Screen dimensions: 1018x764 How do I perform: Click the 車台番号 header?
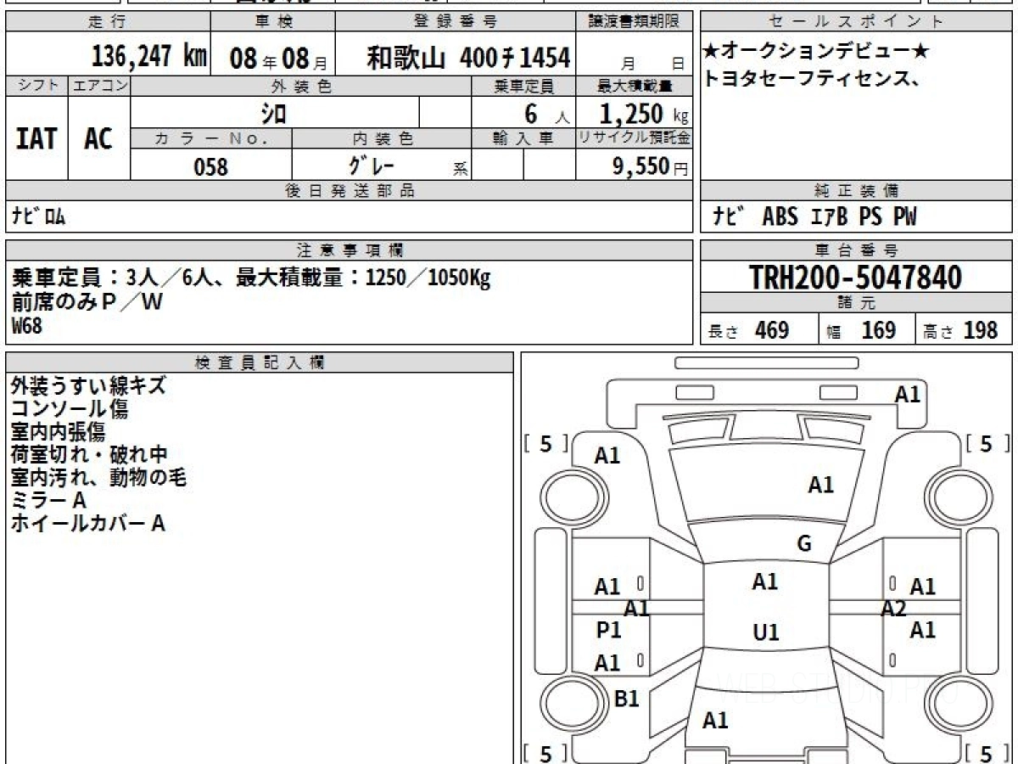pos(857,250)
